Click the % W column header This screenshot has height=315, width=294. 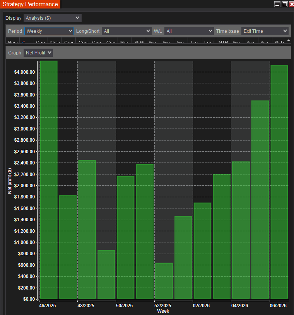click(x=138, y=42)
